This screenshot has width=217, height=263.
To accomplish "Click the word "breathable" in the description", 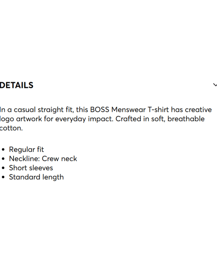I will 186,119.
